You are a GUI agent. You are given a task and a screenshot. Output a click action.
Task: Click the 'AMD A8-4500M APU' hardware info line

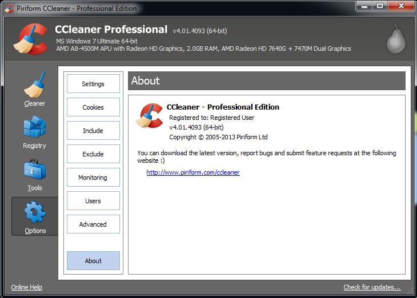click(203, 49)
